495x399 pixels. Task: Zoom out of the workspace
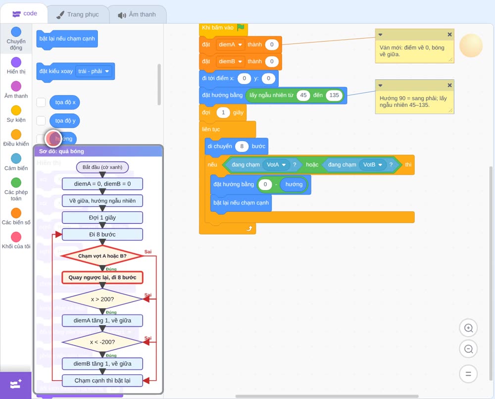click(468, 349)
